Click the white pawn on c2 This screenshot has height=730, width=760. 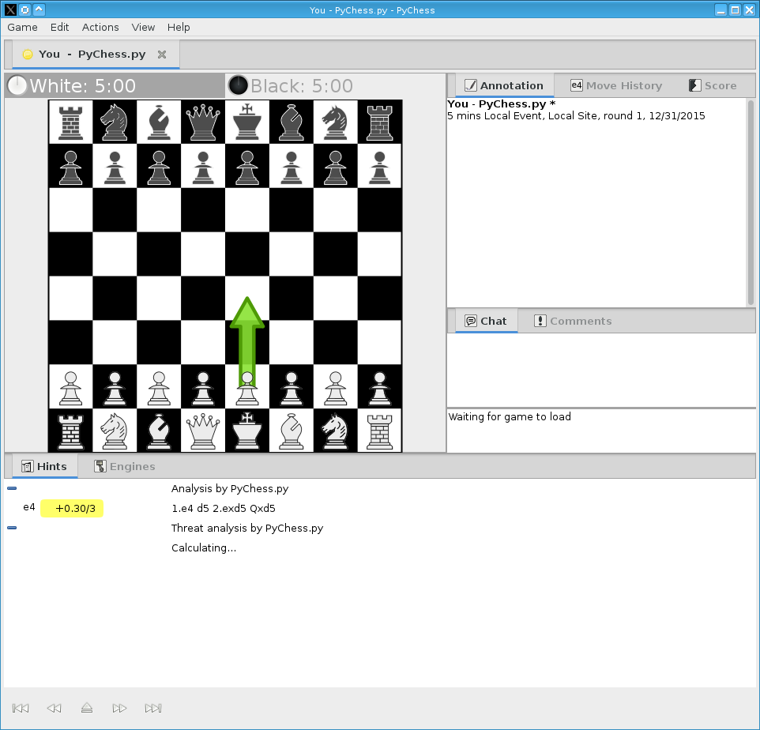tap(159, 388)
